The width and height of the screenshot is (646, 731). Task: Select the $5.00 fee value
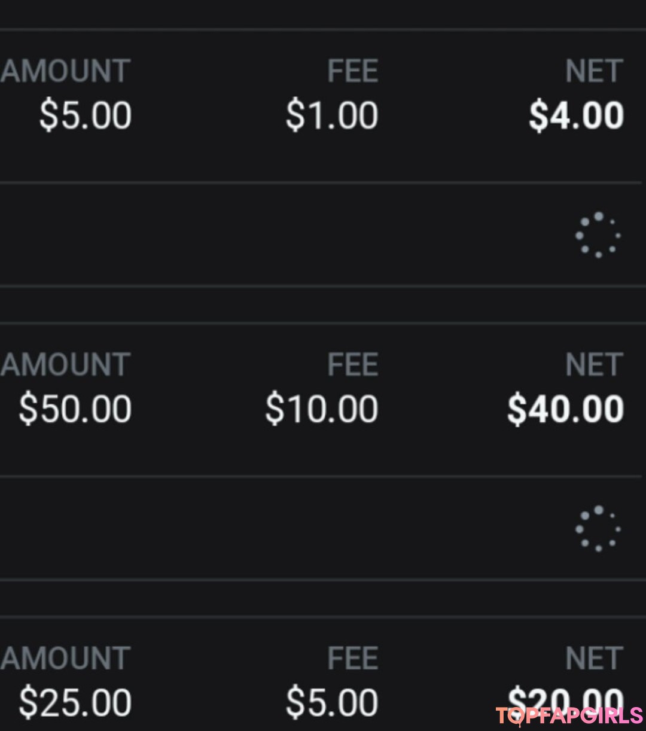pos(332,702)
